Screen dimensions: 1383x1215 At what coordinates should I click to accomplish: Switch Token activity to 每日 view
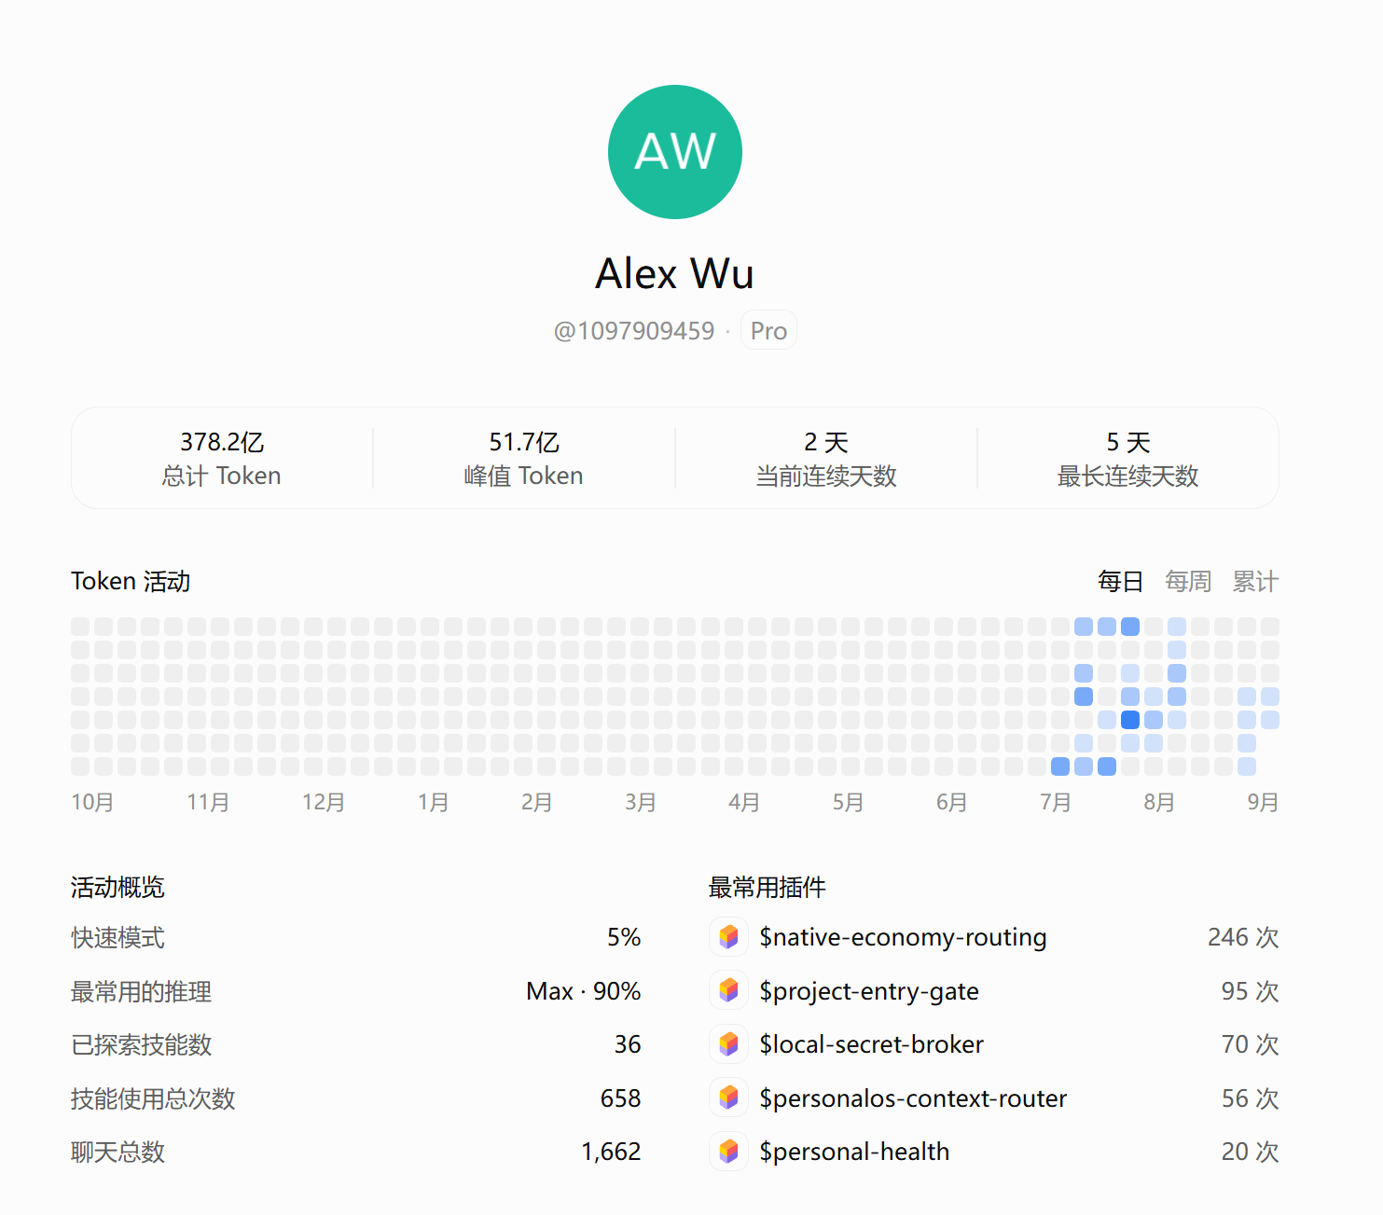1120,582
